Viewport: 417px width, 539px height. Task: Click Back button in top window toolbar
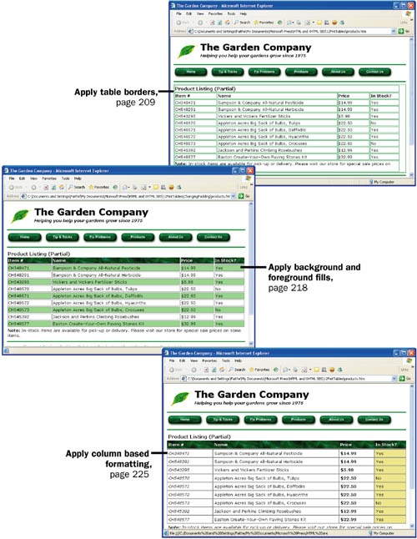tap(183, 23)
